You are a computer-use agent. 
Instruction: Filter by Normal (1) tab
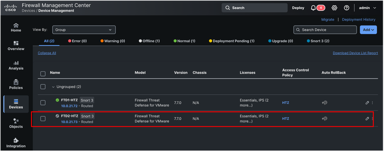coord(184,41)
